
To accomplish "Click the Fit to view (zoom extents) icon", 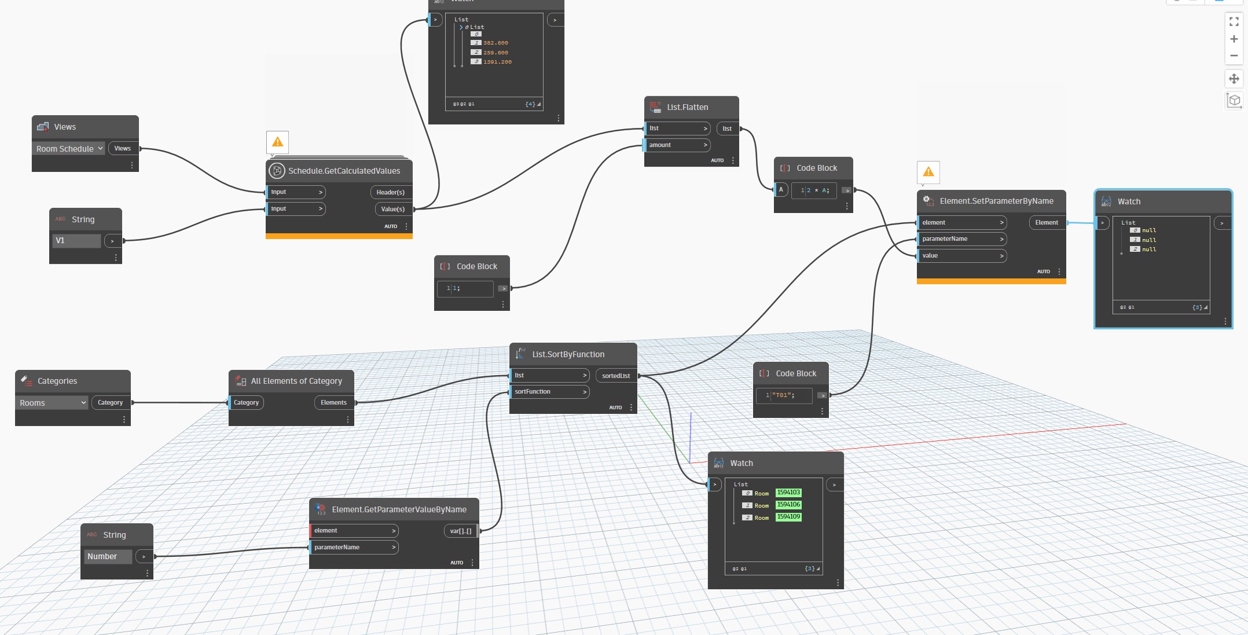I will 1234,21.
